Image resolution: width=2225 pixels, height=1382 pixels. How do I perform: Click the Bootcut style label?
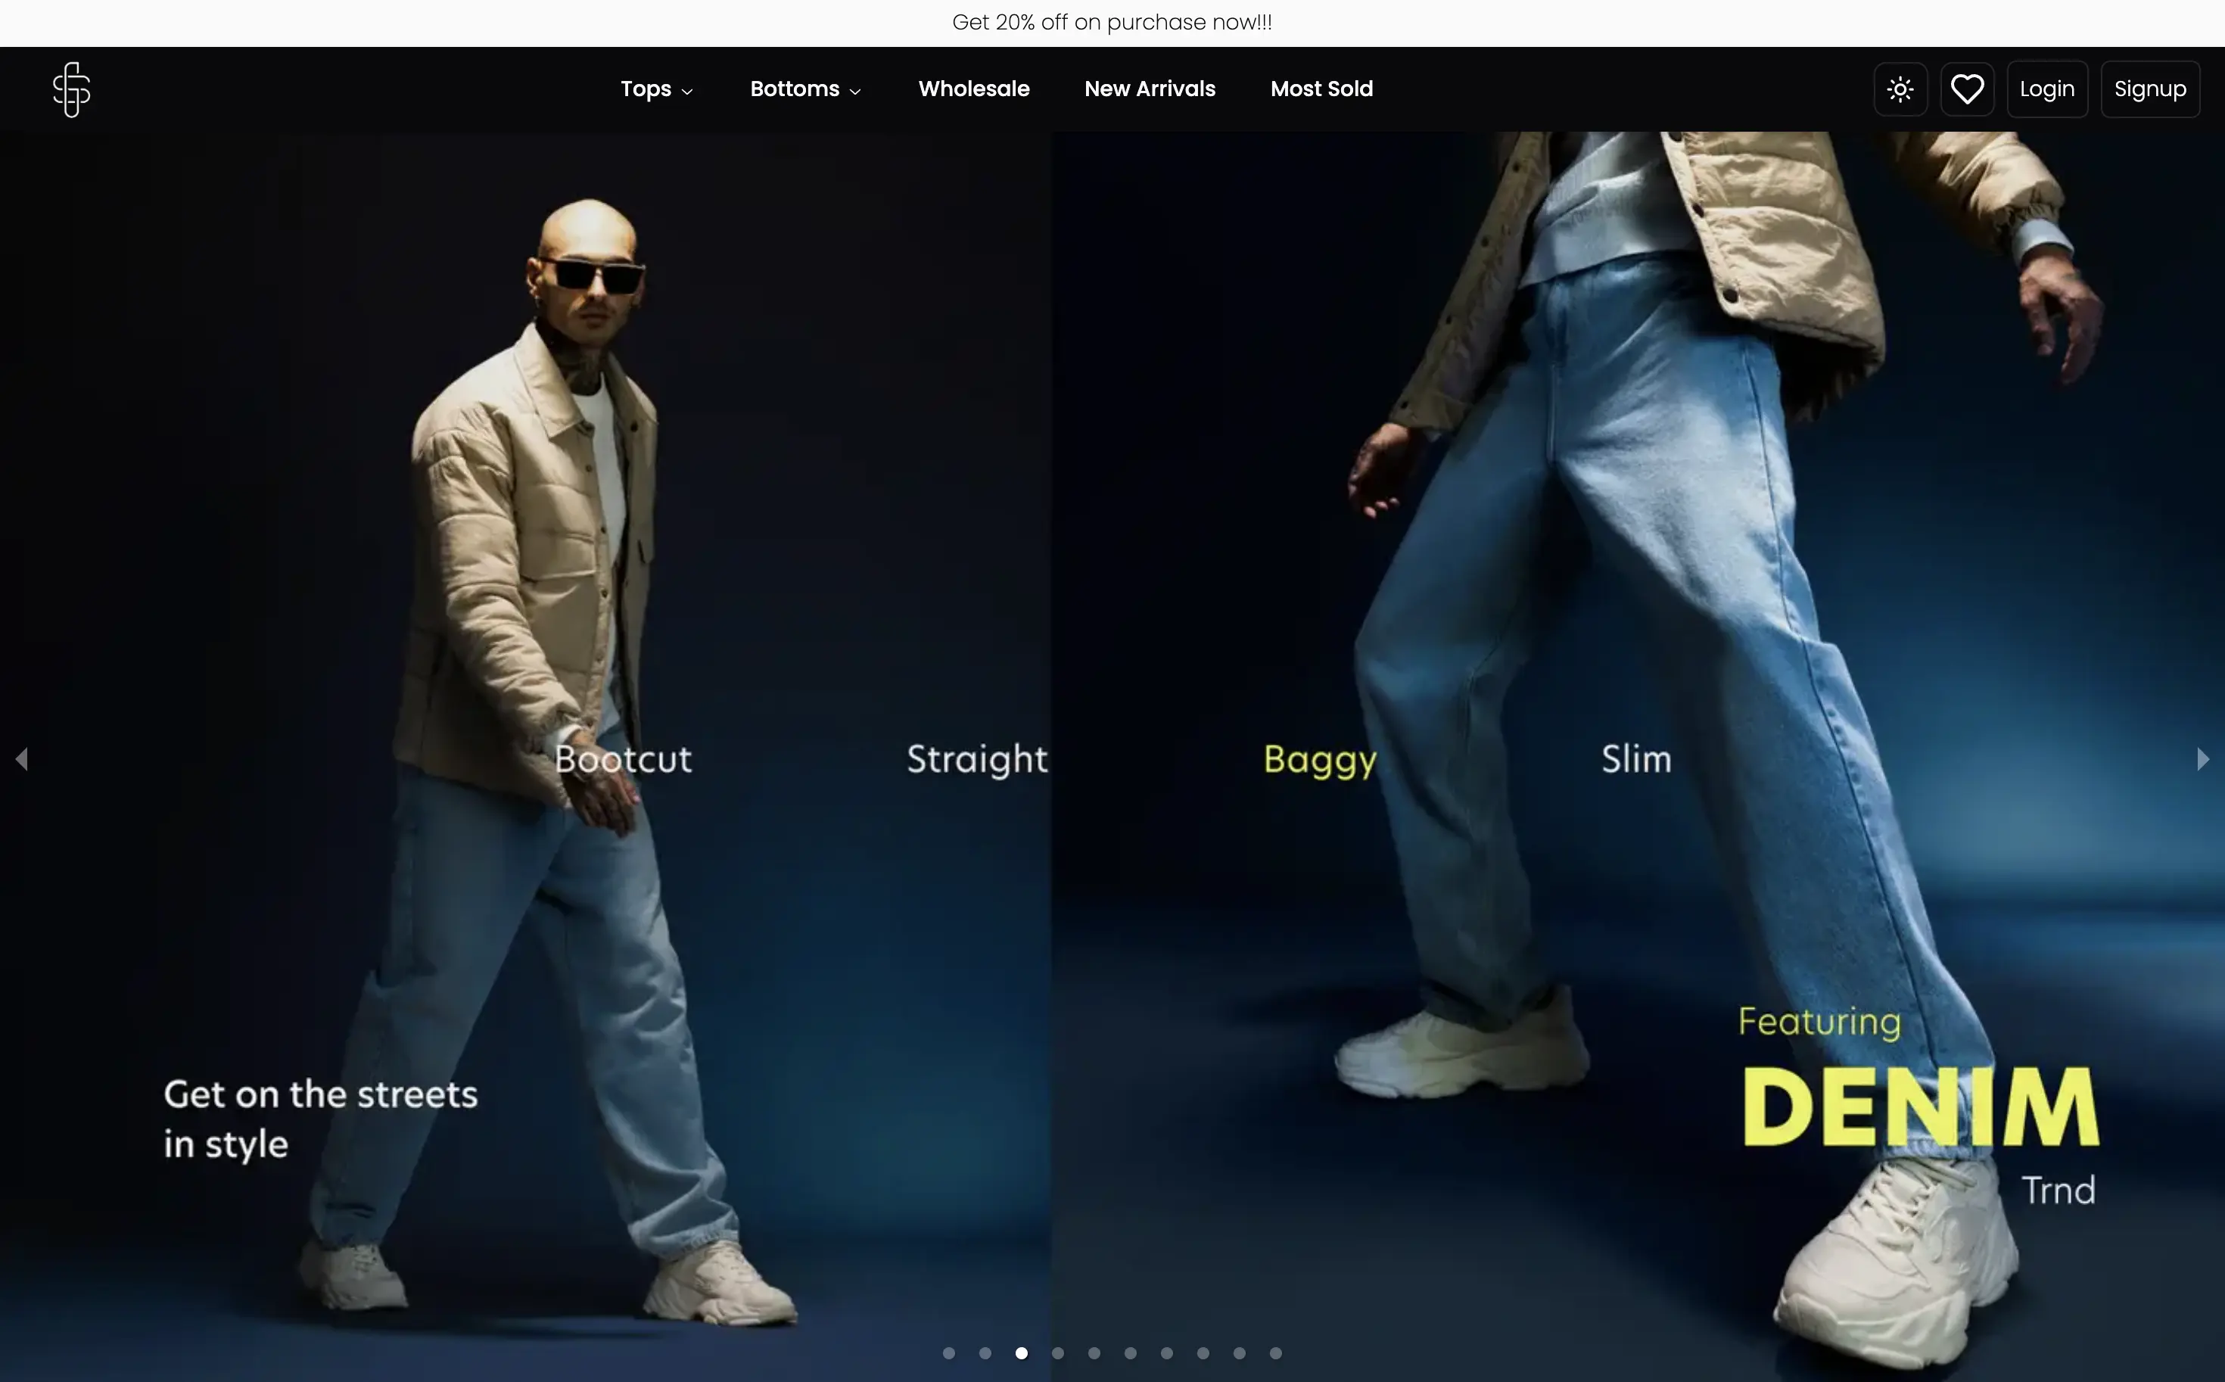click(x=623, y=760)
